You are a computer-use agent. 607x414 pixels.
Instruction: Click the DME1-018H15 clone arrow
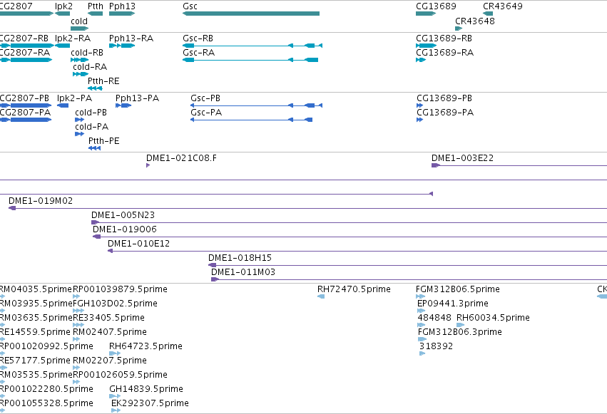pos(212,265)
